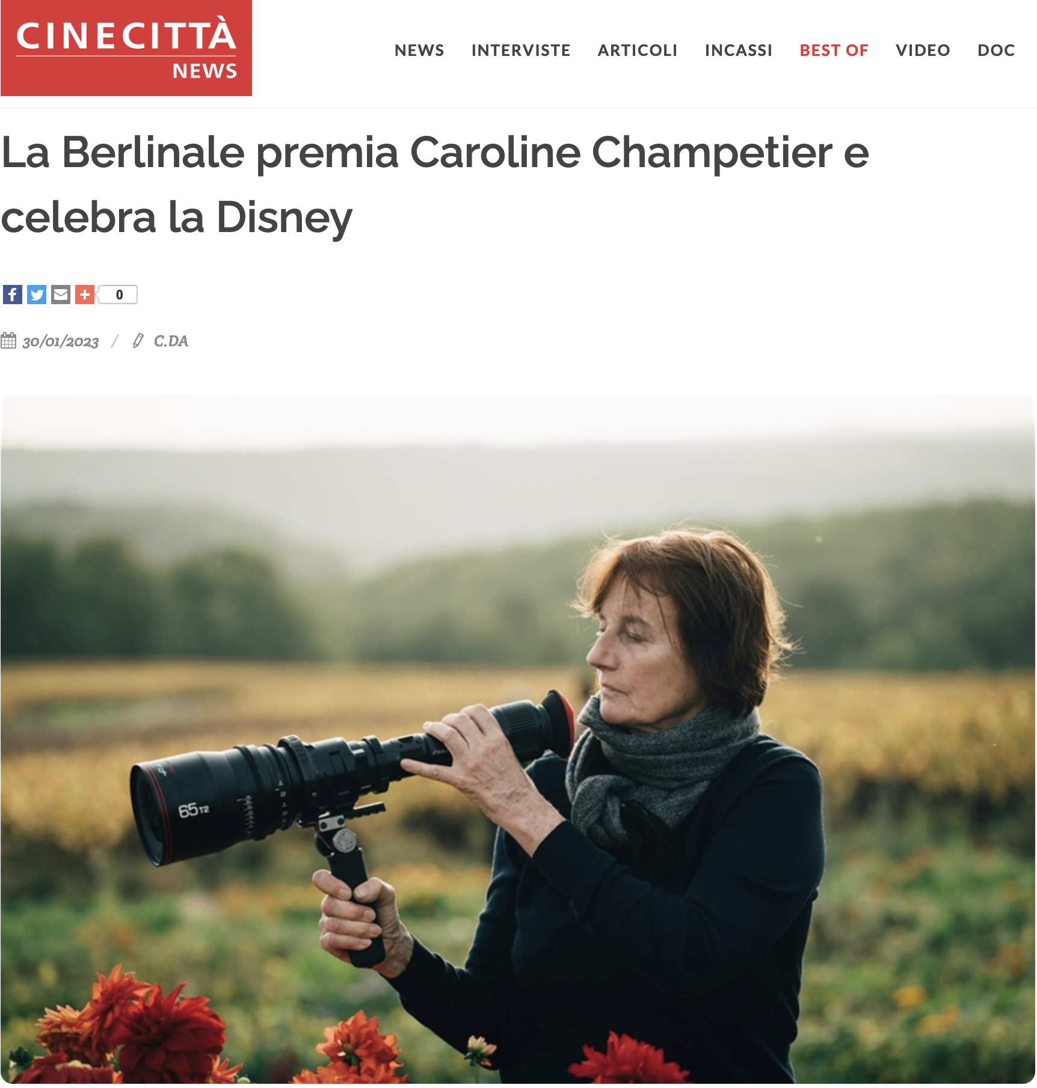Click the pencil icon next to the author
This screenshot has width=1037, height=1088.
(137, 340)
